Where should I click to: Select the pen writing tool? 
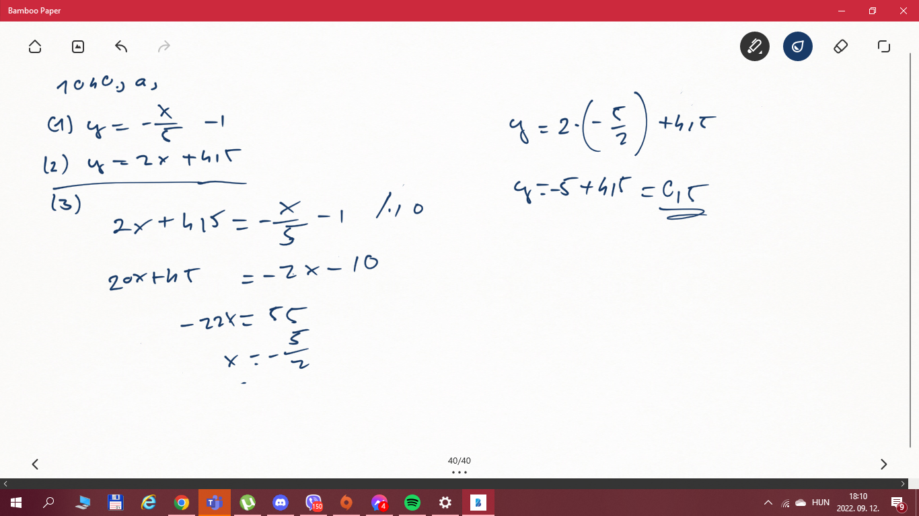pos(755,46)
